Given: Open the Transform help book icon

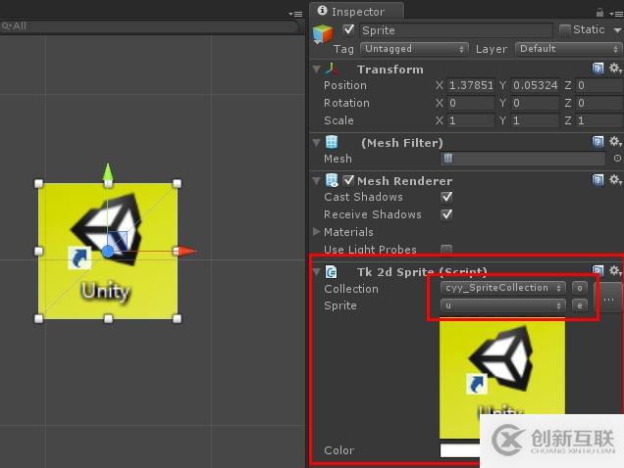Looking at the screenshot, I should (598, 69).
